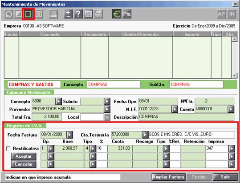Switch to Registro de I.V.A. tab
240x183 pixels.
pos(25,126)
